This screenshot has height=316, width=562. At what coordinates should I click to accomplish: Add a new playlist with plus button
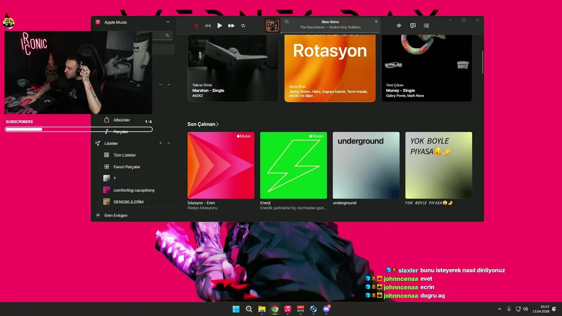point(161,143)
